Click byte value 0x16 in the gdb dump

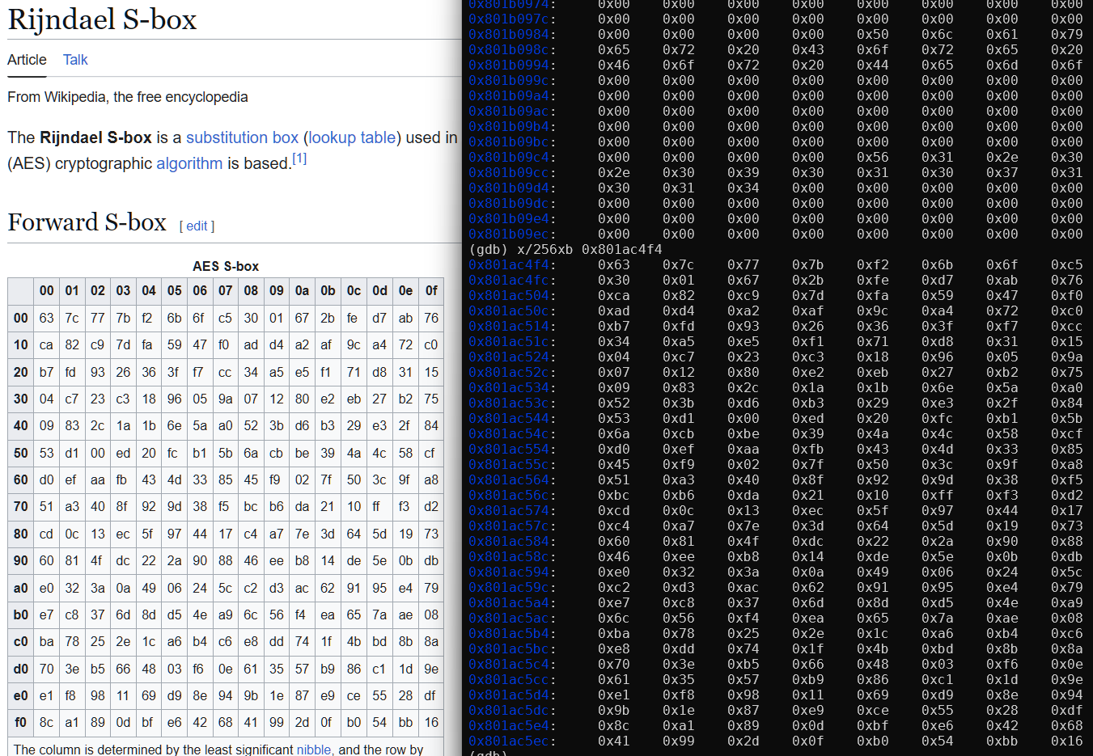pyautogui.click(x=1067, y=741)
